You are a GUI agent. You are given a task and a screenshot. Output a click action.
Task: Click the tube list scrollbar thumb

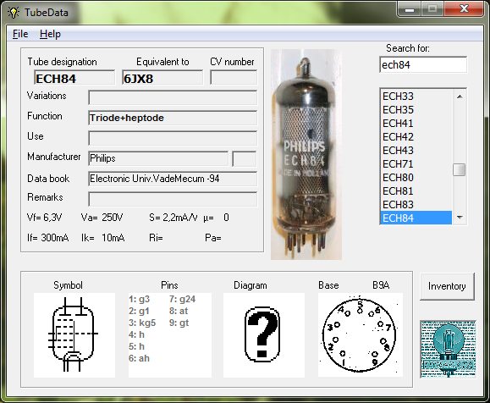459,170
